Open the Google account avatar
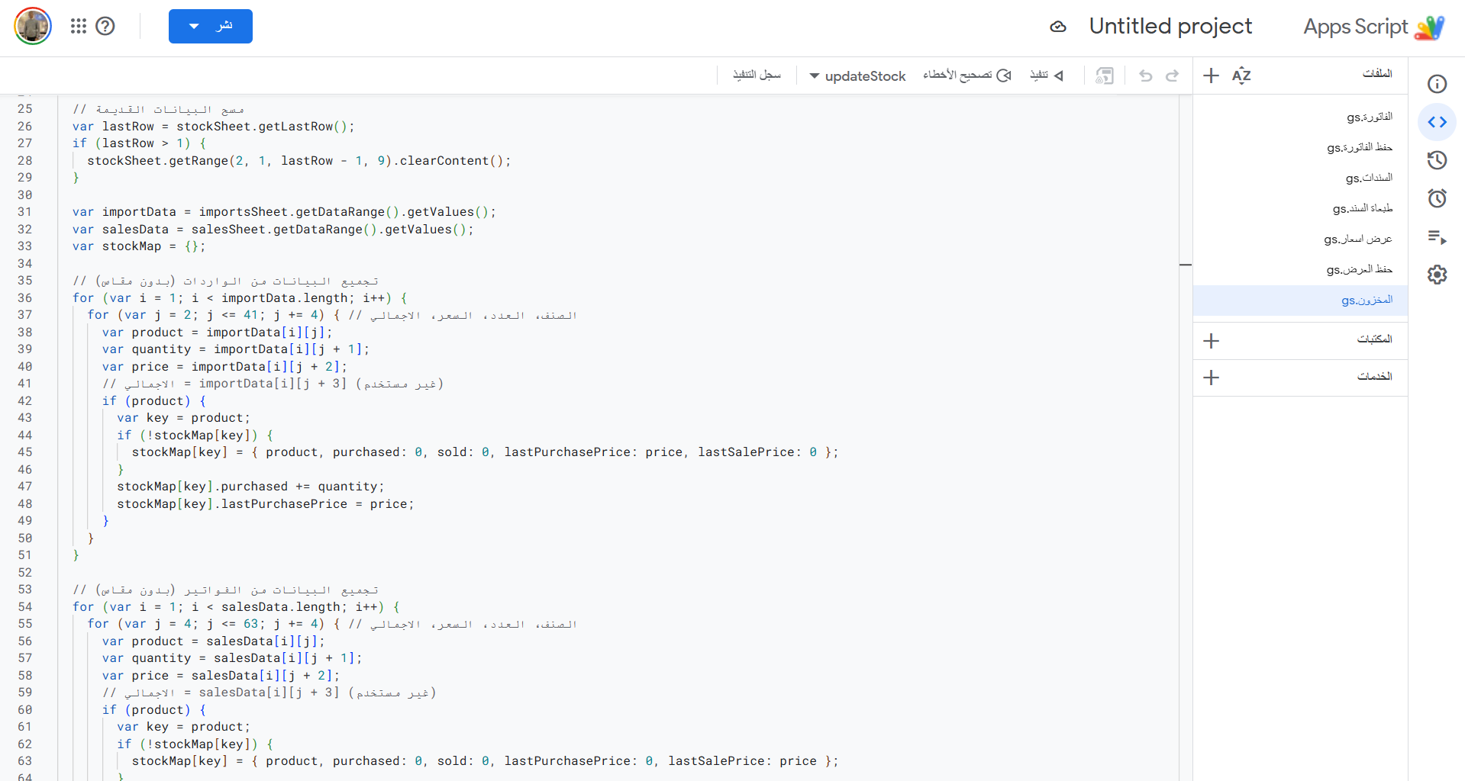The width and height of the screenshot is (1465, 781). click(33, 27)
